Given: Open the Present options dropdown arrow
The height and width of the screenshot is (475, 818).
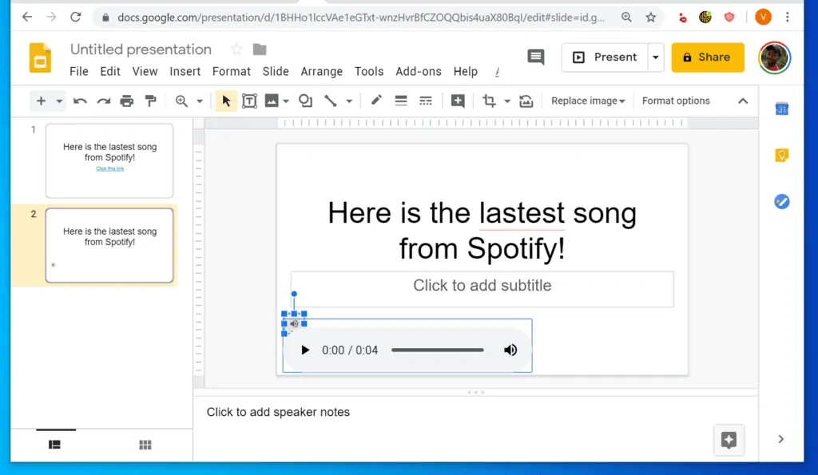Looking at the screenshot, I should 655,57.
